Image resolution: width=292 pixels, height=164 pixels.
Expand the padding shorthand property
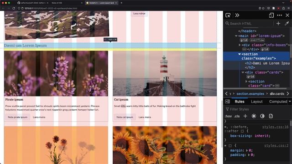[249, 155]
